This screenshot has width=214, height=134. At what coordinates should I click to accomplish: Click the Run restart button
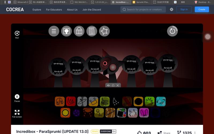[x=17, y=35]
